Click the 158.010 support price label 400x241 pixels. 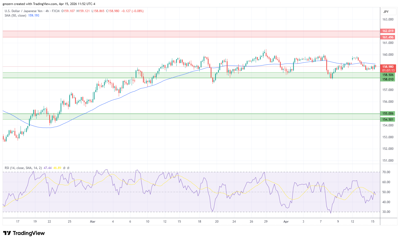[x=388, y=79]
